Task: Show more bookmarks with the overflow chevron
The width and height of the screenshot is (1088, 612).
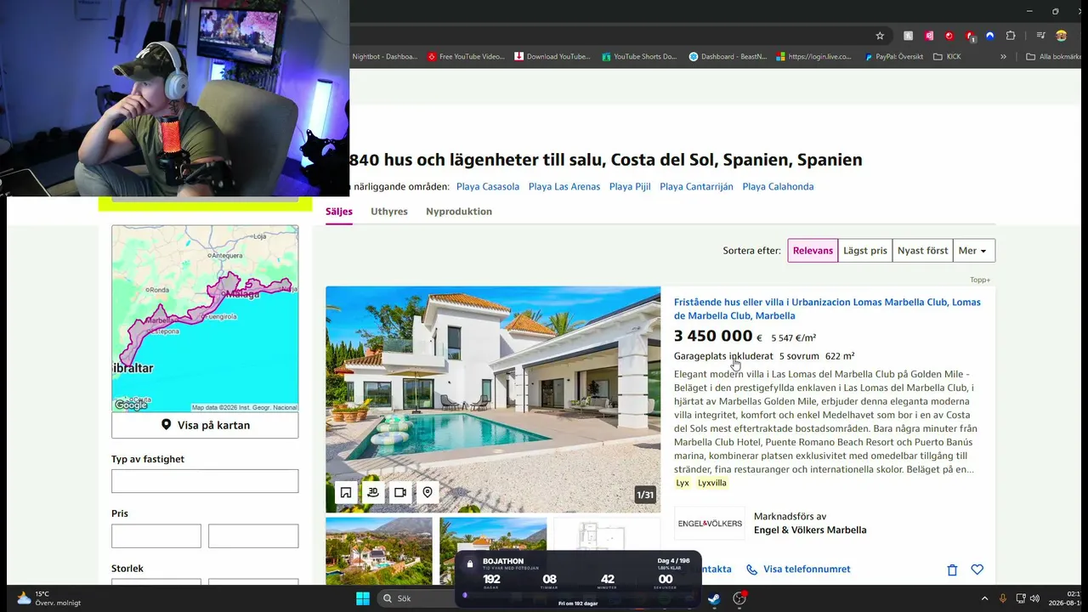Action: (1003, 57)
